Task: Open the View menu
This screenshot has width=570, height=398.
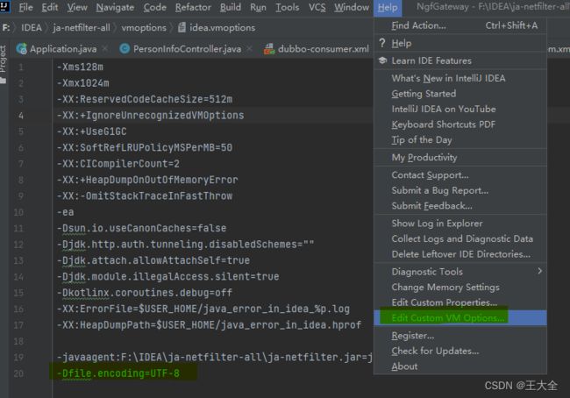Action: 76,7
